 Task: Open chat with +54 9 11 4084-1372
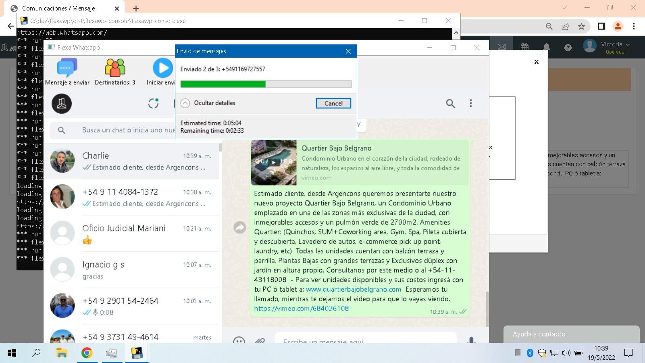[131, 197]
